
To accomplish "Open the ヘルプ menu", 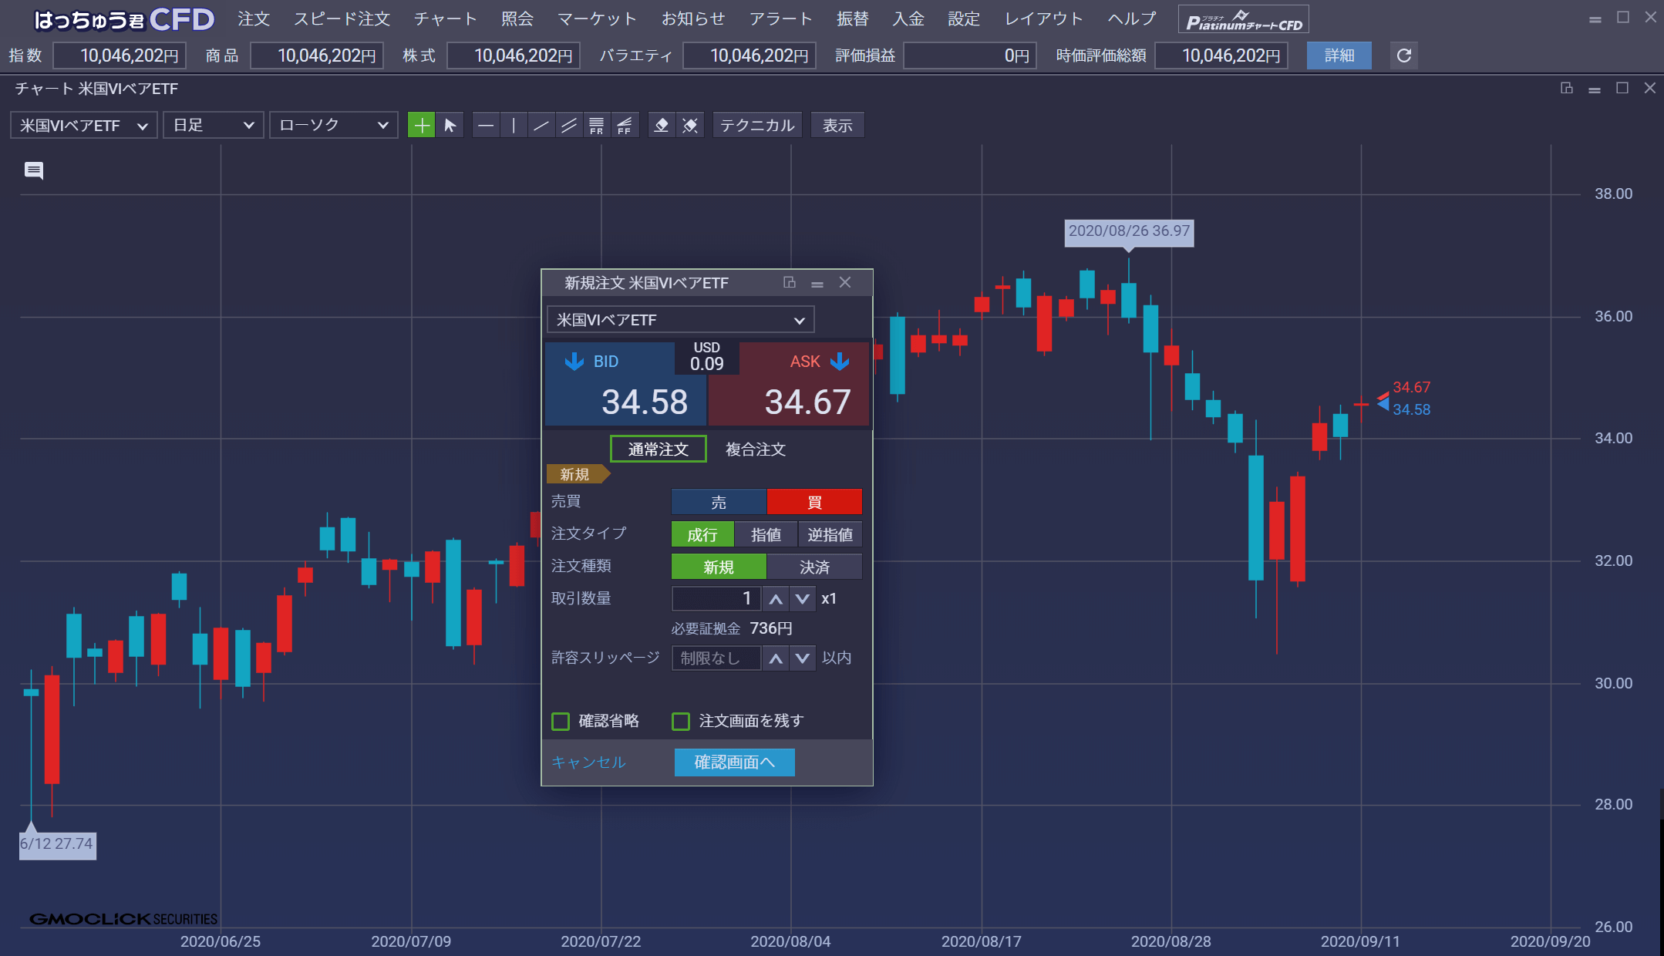I will click(x=1132, y=19).
